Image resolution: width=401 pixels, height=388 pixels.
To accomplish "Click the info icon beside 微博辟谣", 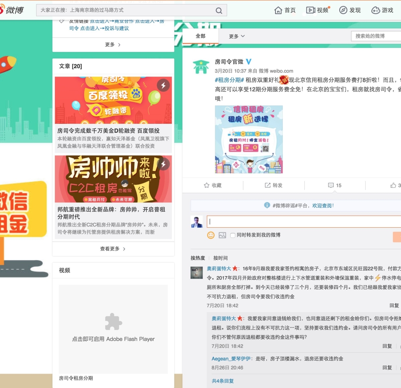I will (x=267, y=205).
